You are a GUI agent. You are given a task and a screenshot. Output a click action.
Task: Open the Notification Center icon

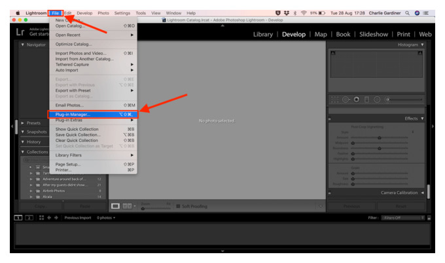click(426, 13)
